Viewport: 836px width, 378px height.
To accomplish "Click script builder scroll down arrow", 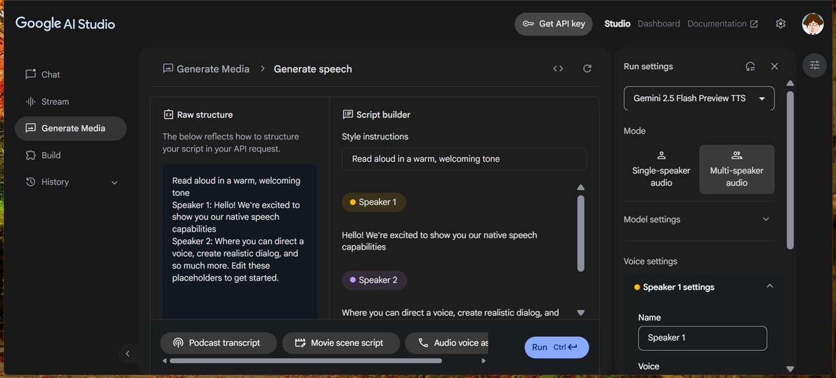I will (581, 313).
